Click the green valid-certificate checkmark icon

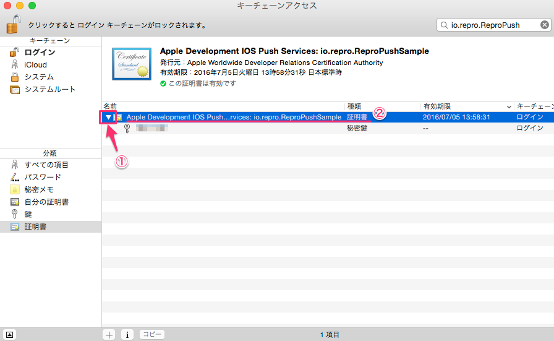click(163, 84)
